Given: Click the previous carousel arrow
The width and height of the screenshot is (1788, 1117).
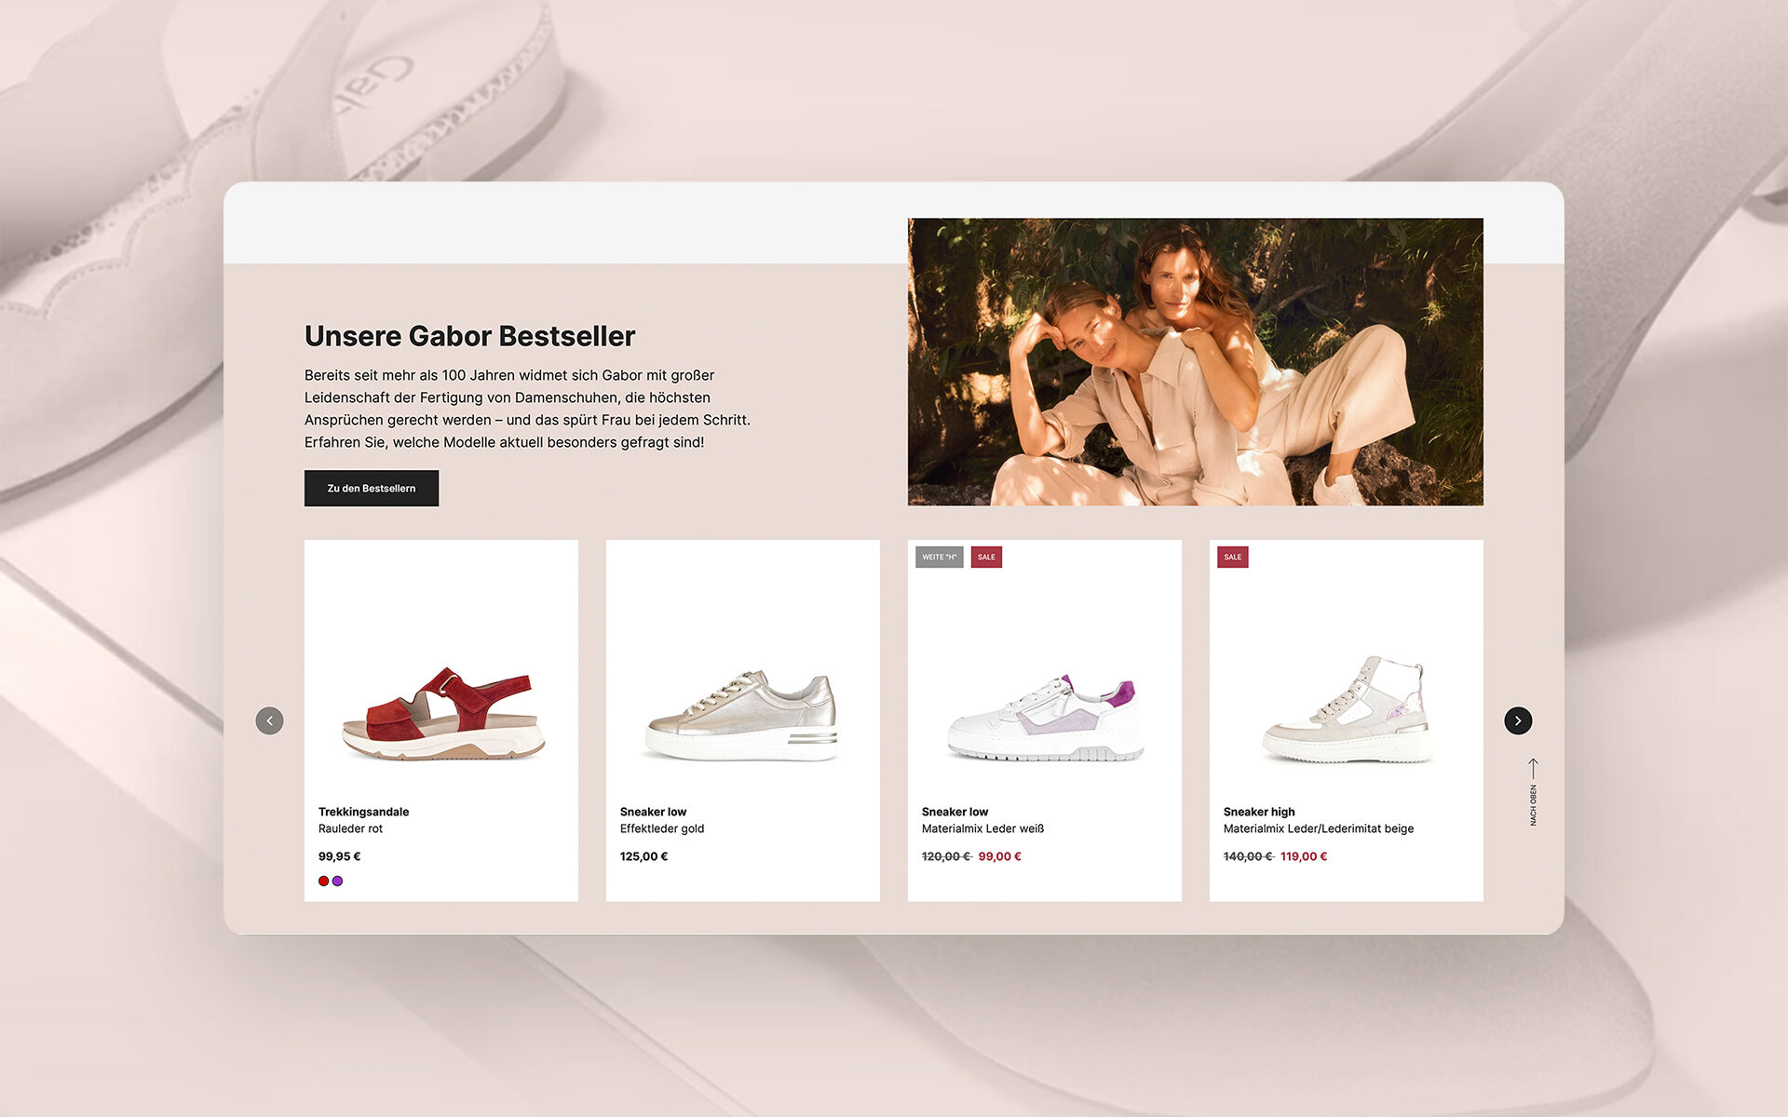Looking at the screenshot, I should [x=269, y=720].
